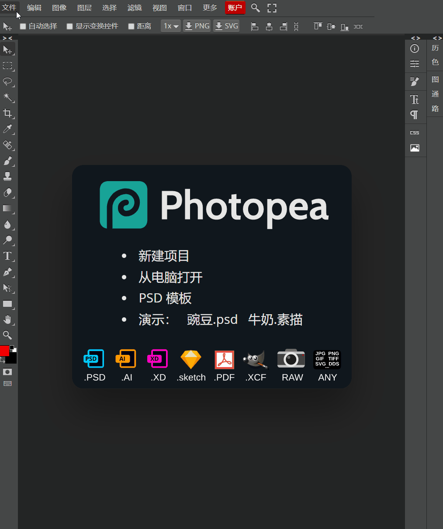This screenshot has width=443, height=529.
Task: Select the Gradient tool
Action: click(7, 208)
